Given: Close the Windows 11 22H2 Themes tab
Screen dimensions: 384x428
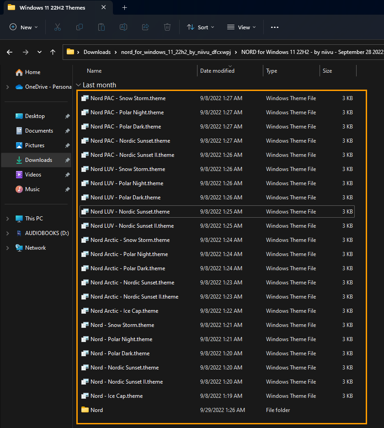Looking at the screenshot, I should coord(103,7).
